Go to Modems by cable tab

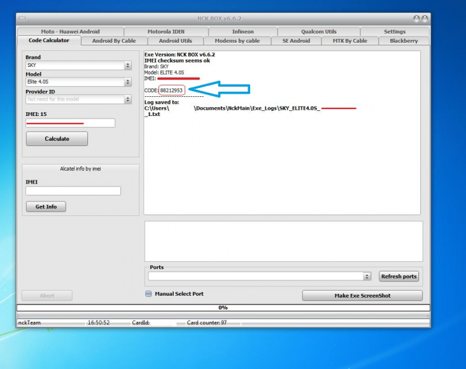pos(237,41)
